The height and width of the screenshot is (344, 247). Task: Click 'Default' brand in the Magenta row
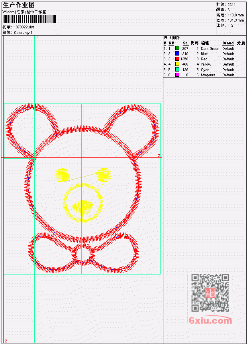click(x=228, y=75)
